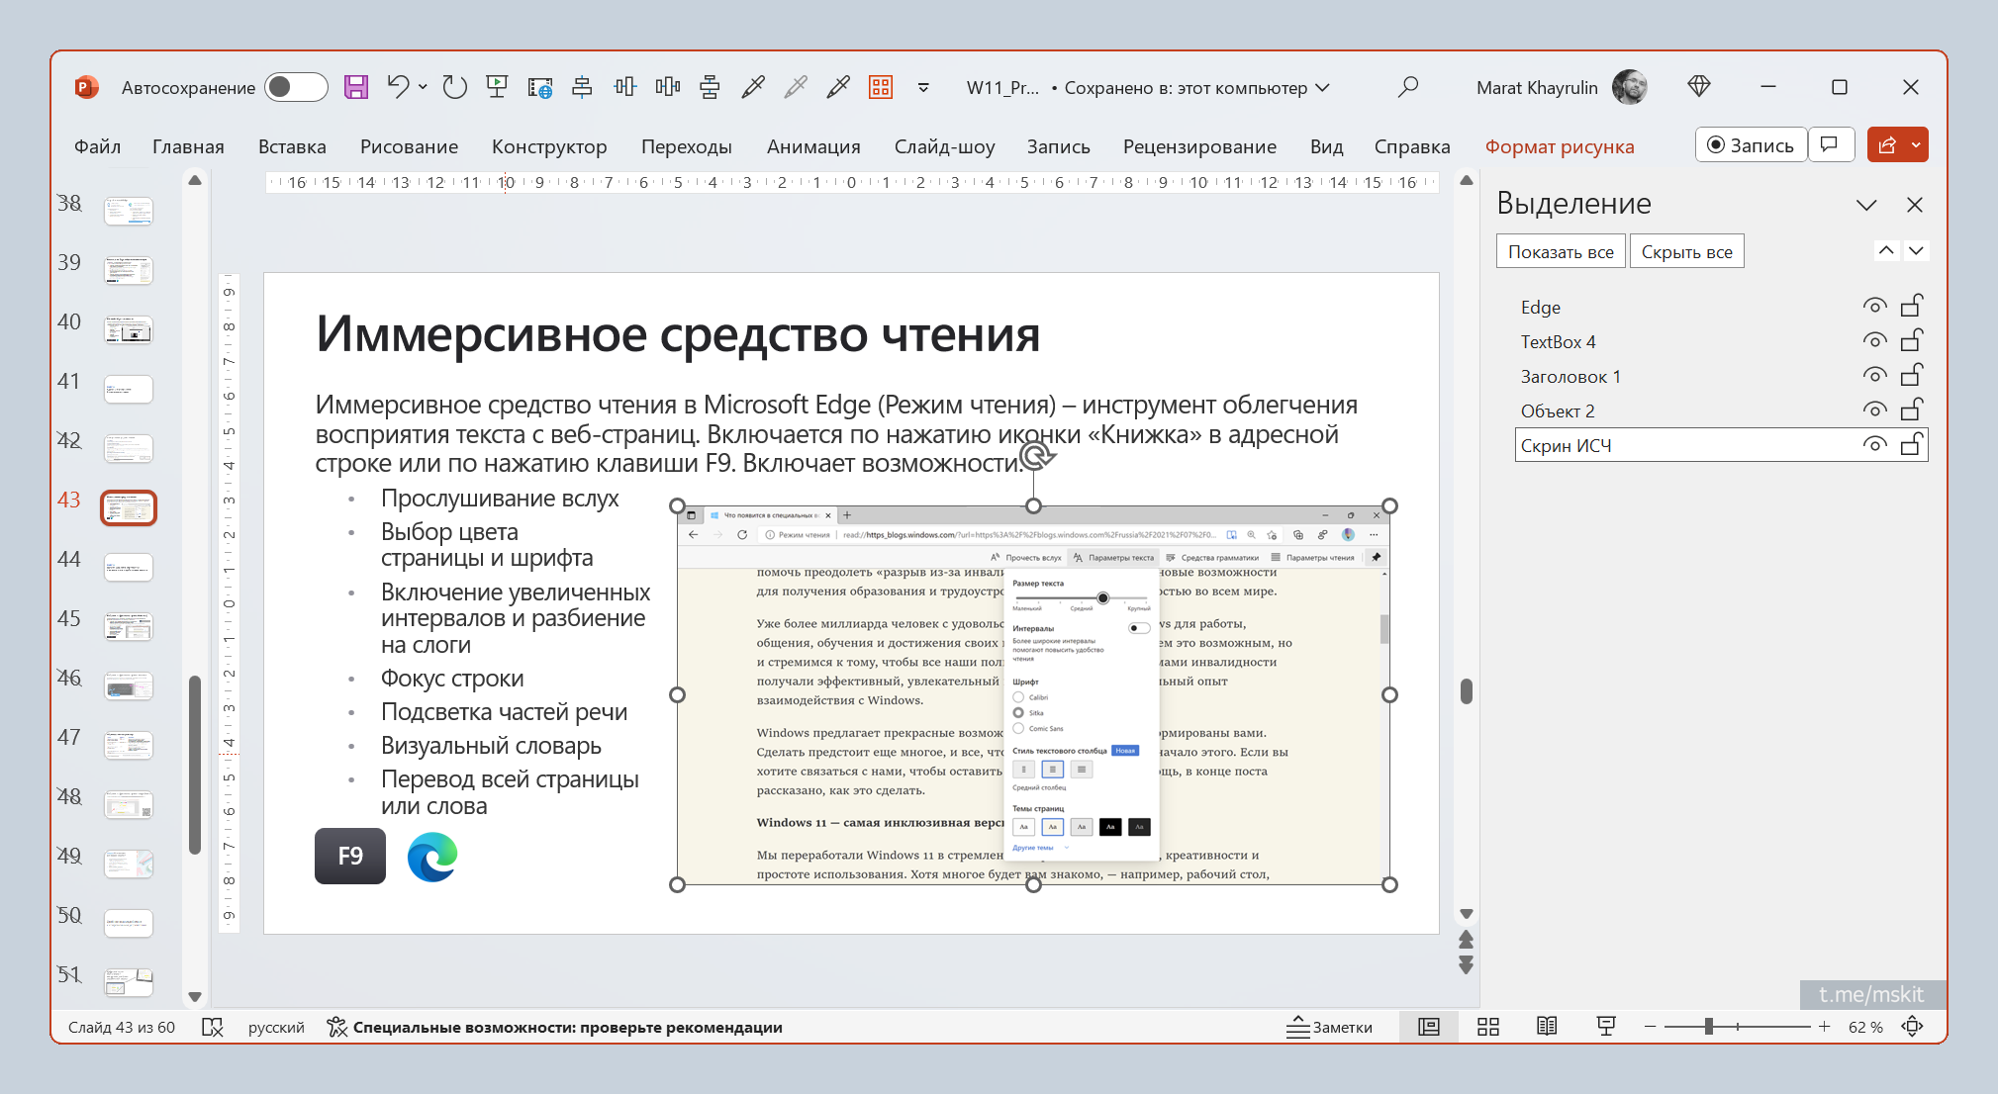
Task: Select the Формат рисунка tab
Action: (1560, 146)
